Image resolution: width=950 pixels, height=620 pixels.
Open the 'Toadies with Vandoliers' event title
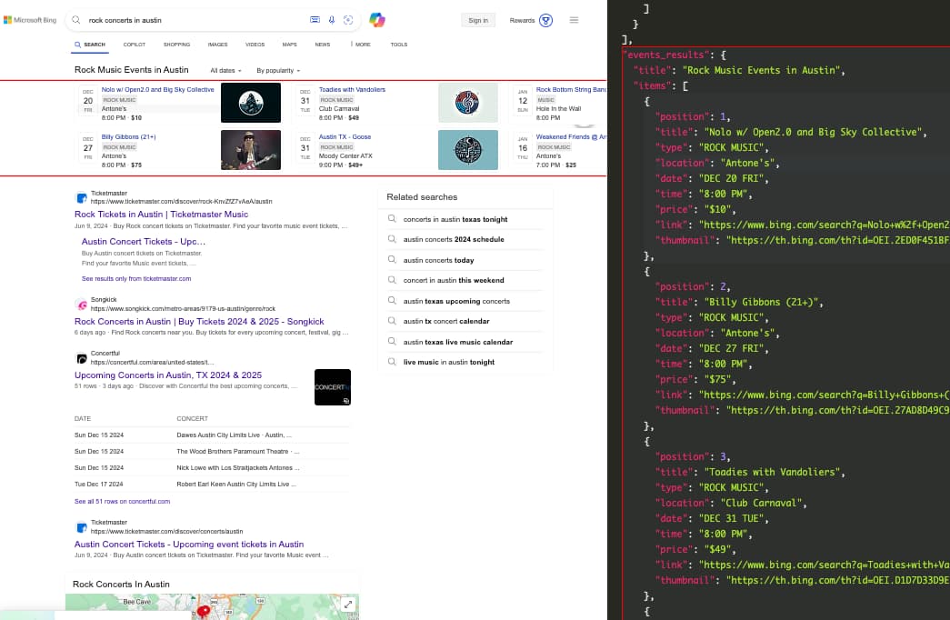click(352, 90)
